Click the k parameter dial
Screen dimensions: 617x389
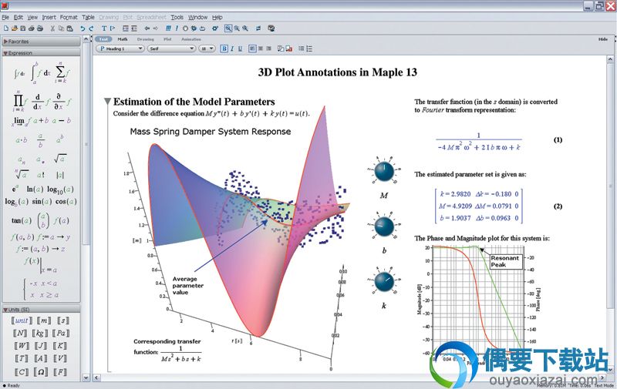(x=384, y=282)
